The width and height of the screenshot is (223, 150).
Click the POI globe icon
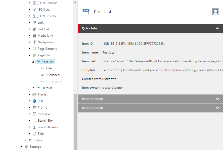coord(34,101)
